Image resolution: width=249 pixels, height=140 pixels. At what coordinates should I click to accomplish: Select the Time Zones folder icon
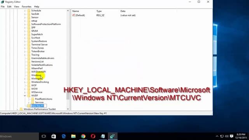29,48
